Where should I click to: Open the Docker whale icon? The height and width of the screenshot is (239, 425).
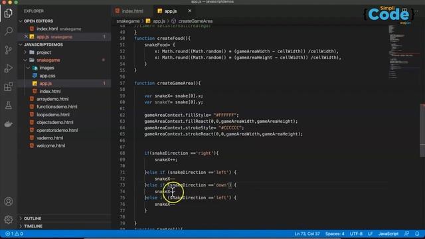(9, 124)
